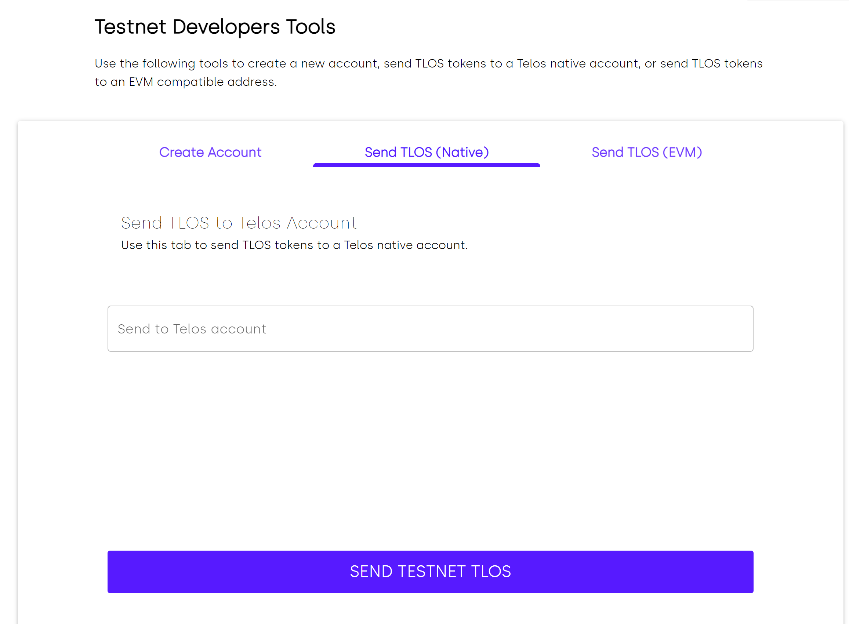Screen dimensions: 849x624
Task: Open the Create Account tab
Action: (x=210, y=152)
